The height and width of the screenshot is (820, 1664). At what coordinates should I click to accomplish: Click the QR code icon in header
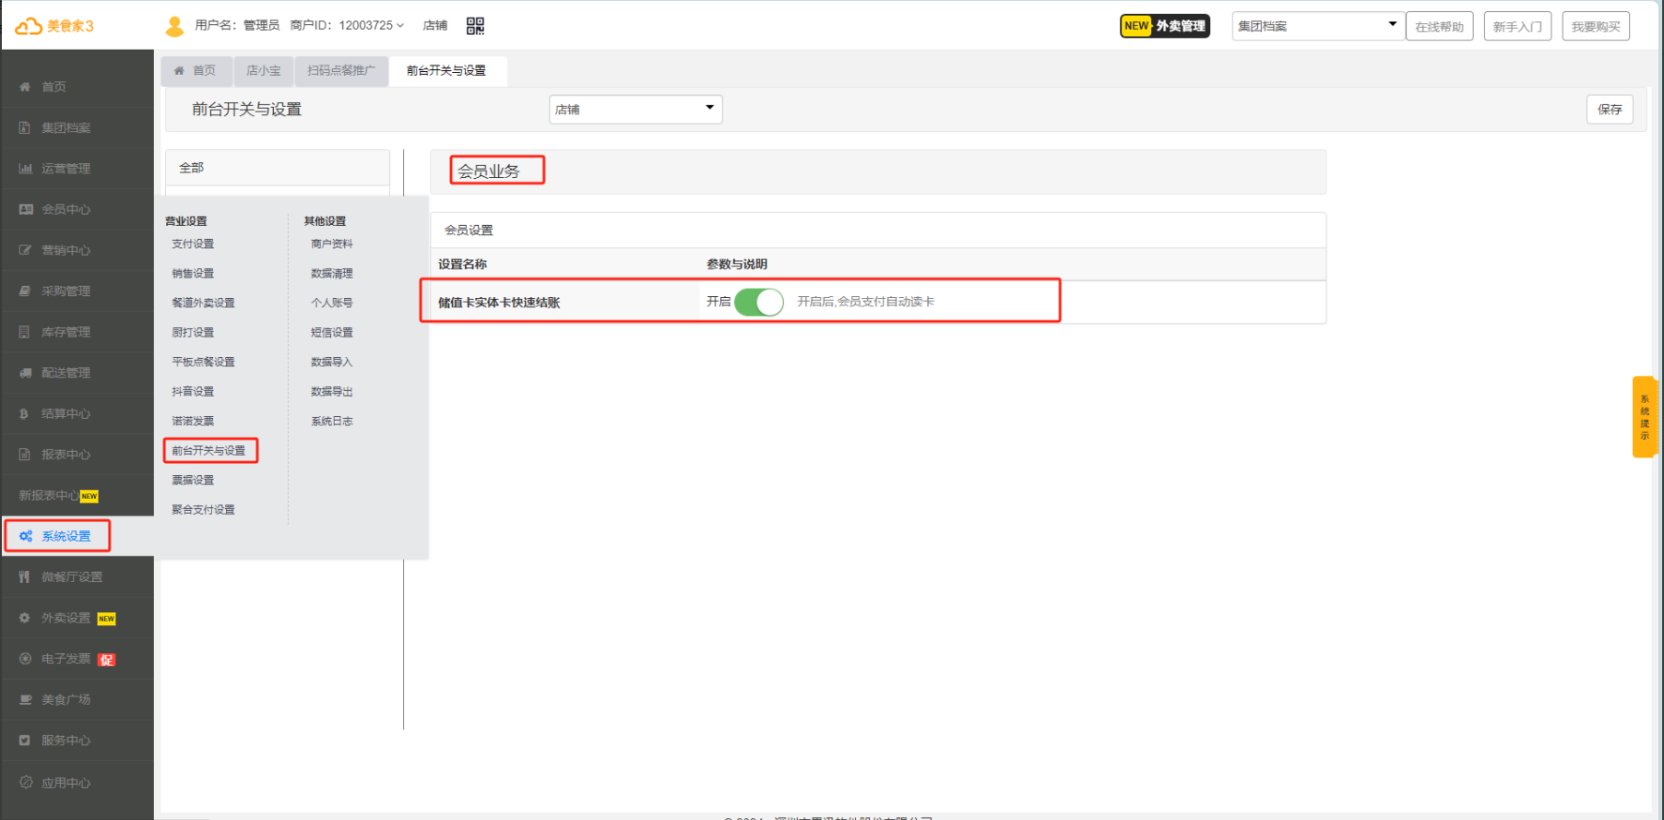(475, 26)
